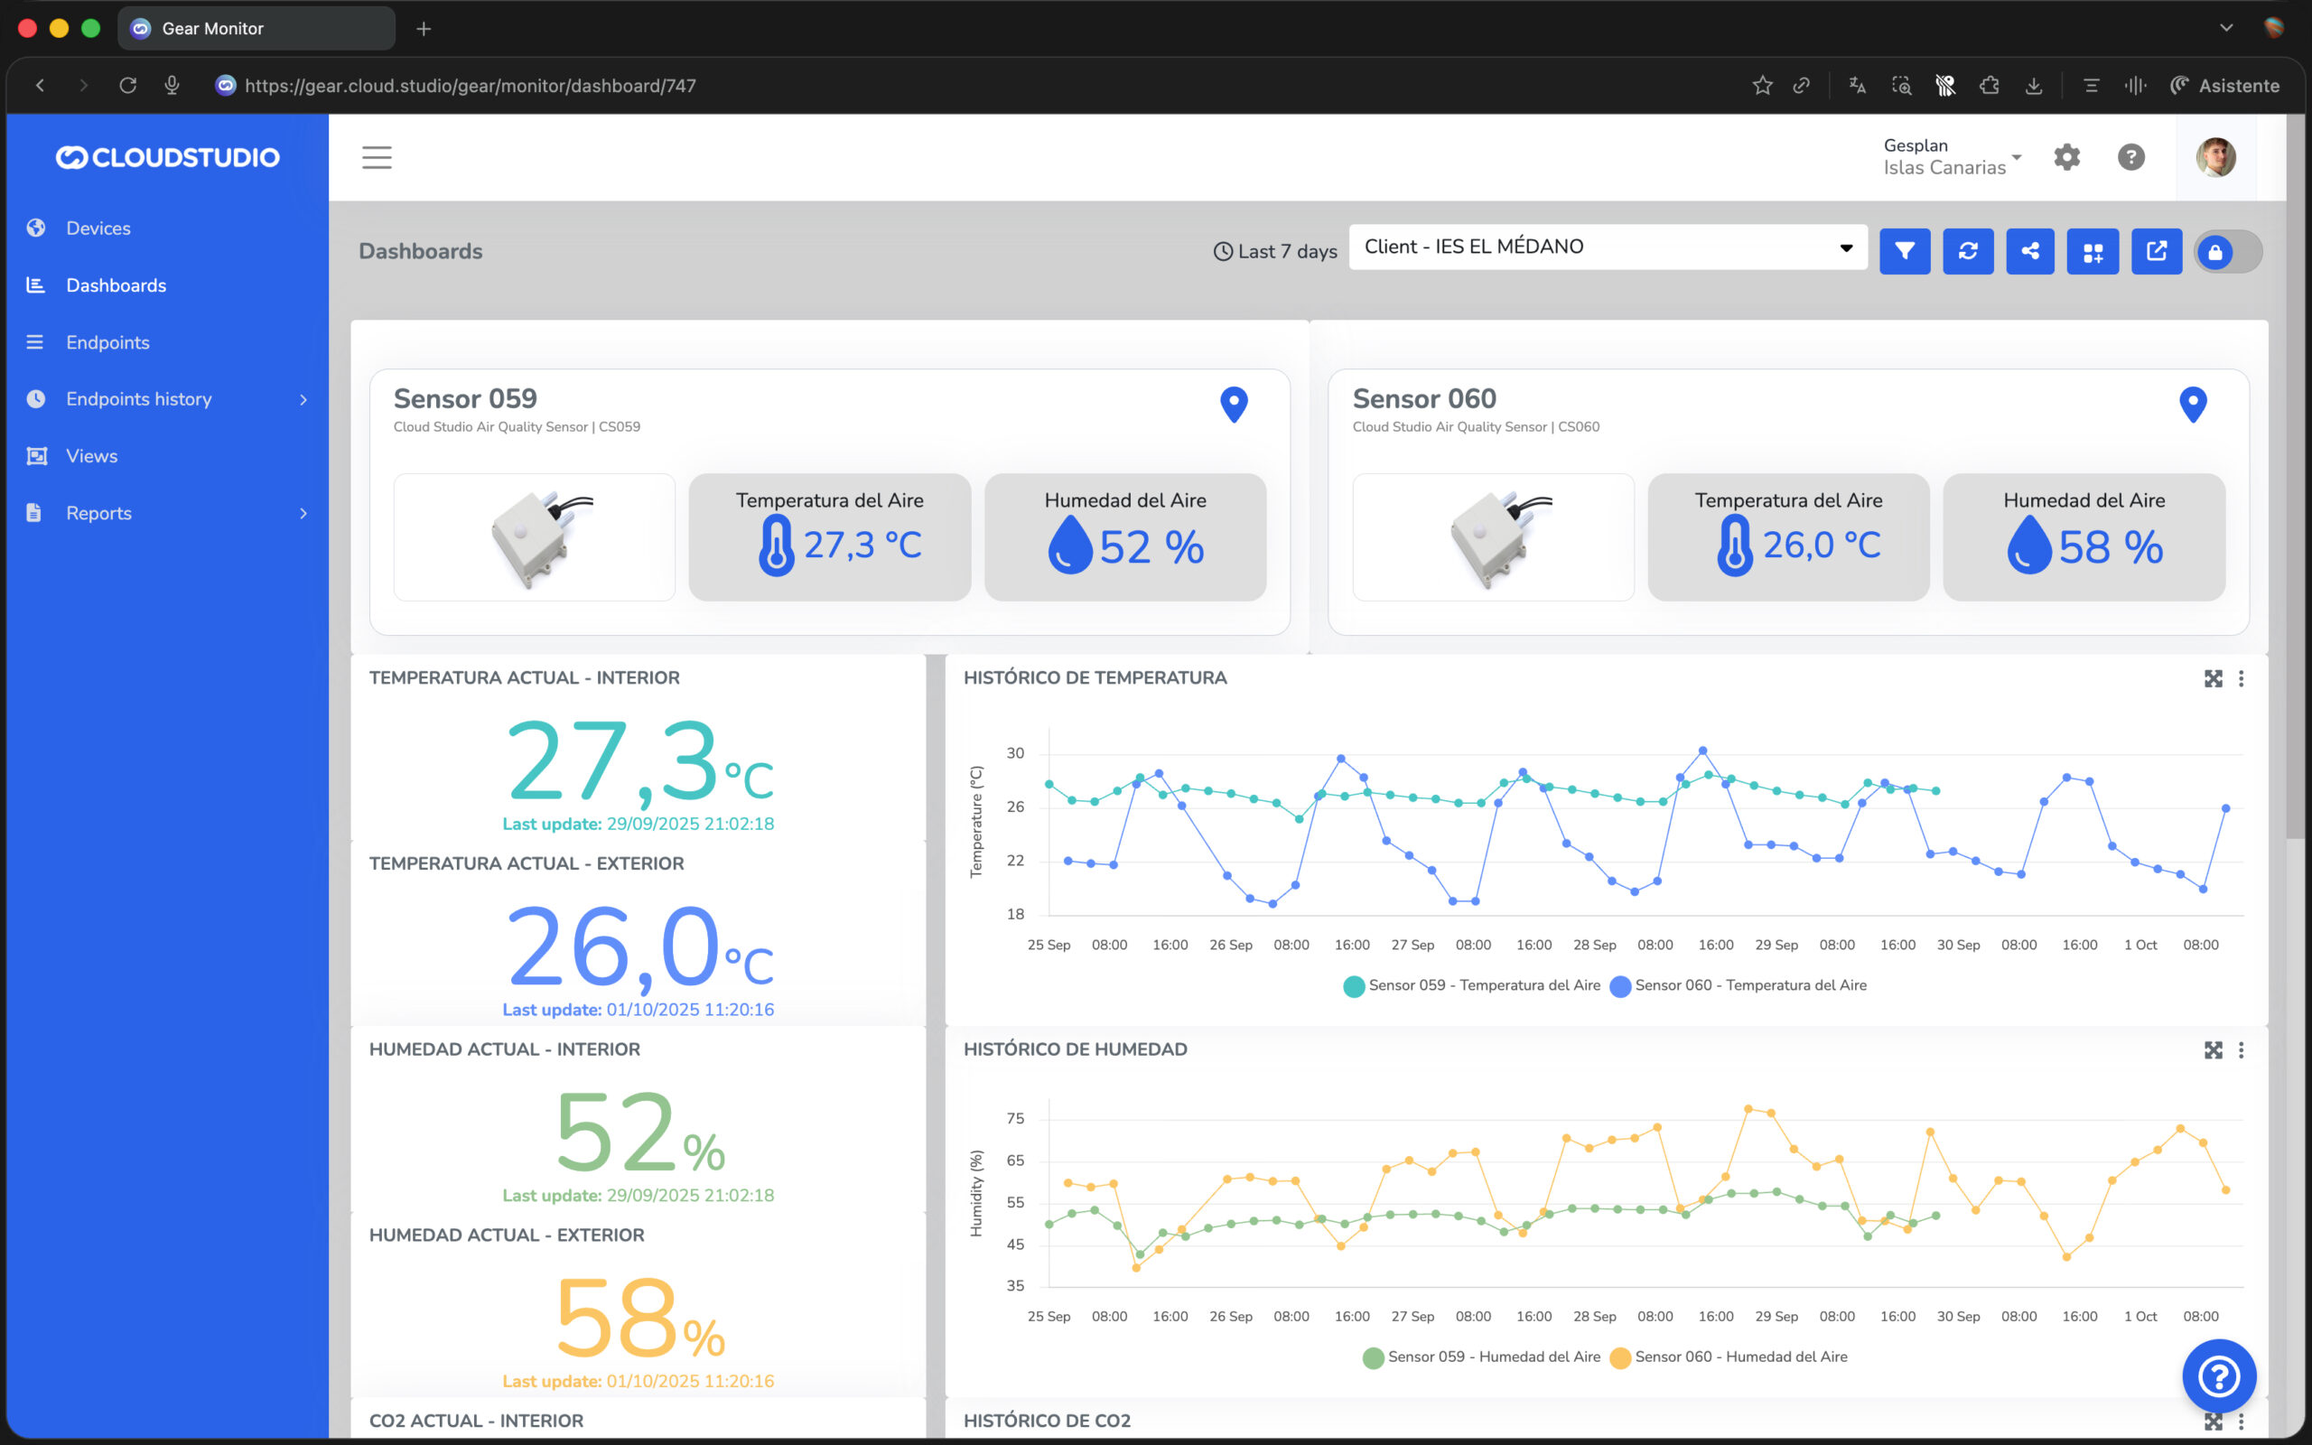This screenshot has width=2312, height=1445.
Task: Refresh the dashboard data
Action: pos(1967,251)
